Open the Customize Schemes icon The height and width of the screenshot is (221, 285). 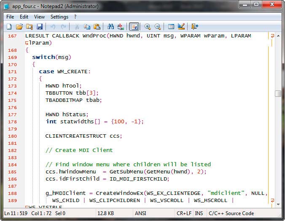[181, 27]
